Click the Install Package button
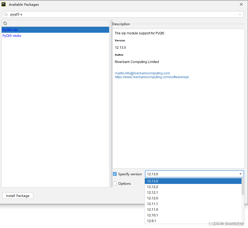 [x=18, y=196]
